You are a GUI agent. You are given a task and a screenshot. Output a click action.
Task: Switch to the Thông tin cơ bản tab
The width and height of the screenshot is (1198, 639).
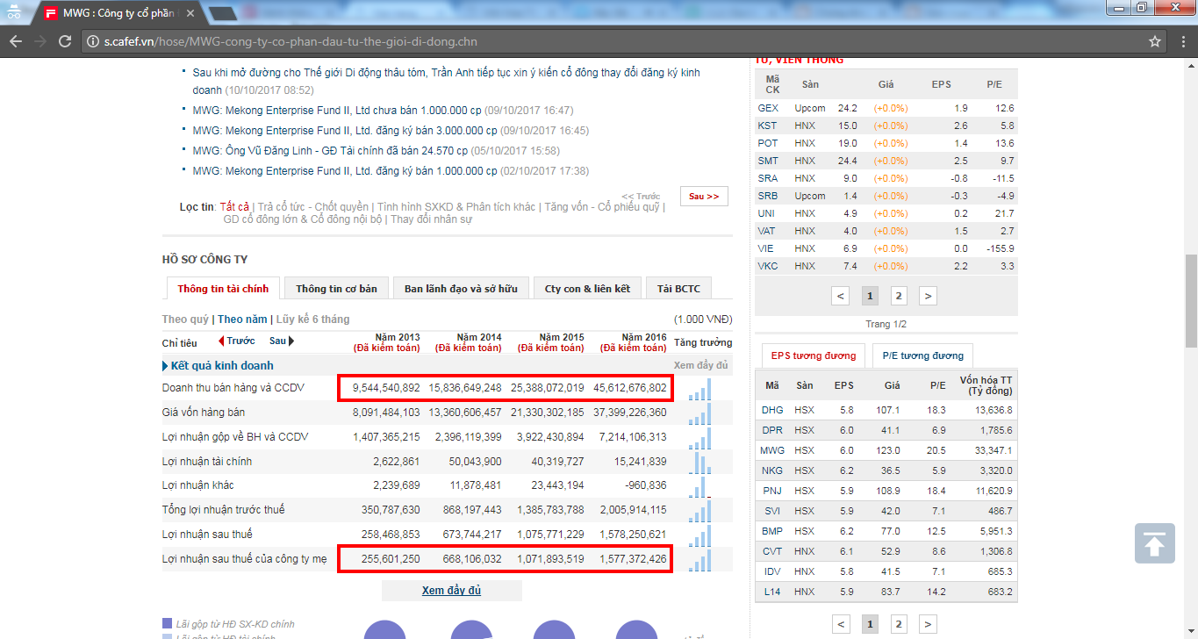[x=336, y=289]
